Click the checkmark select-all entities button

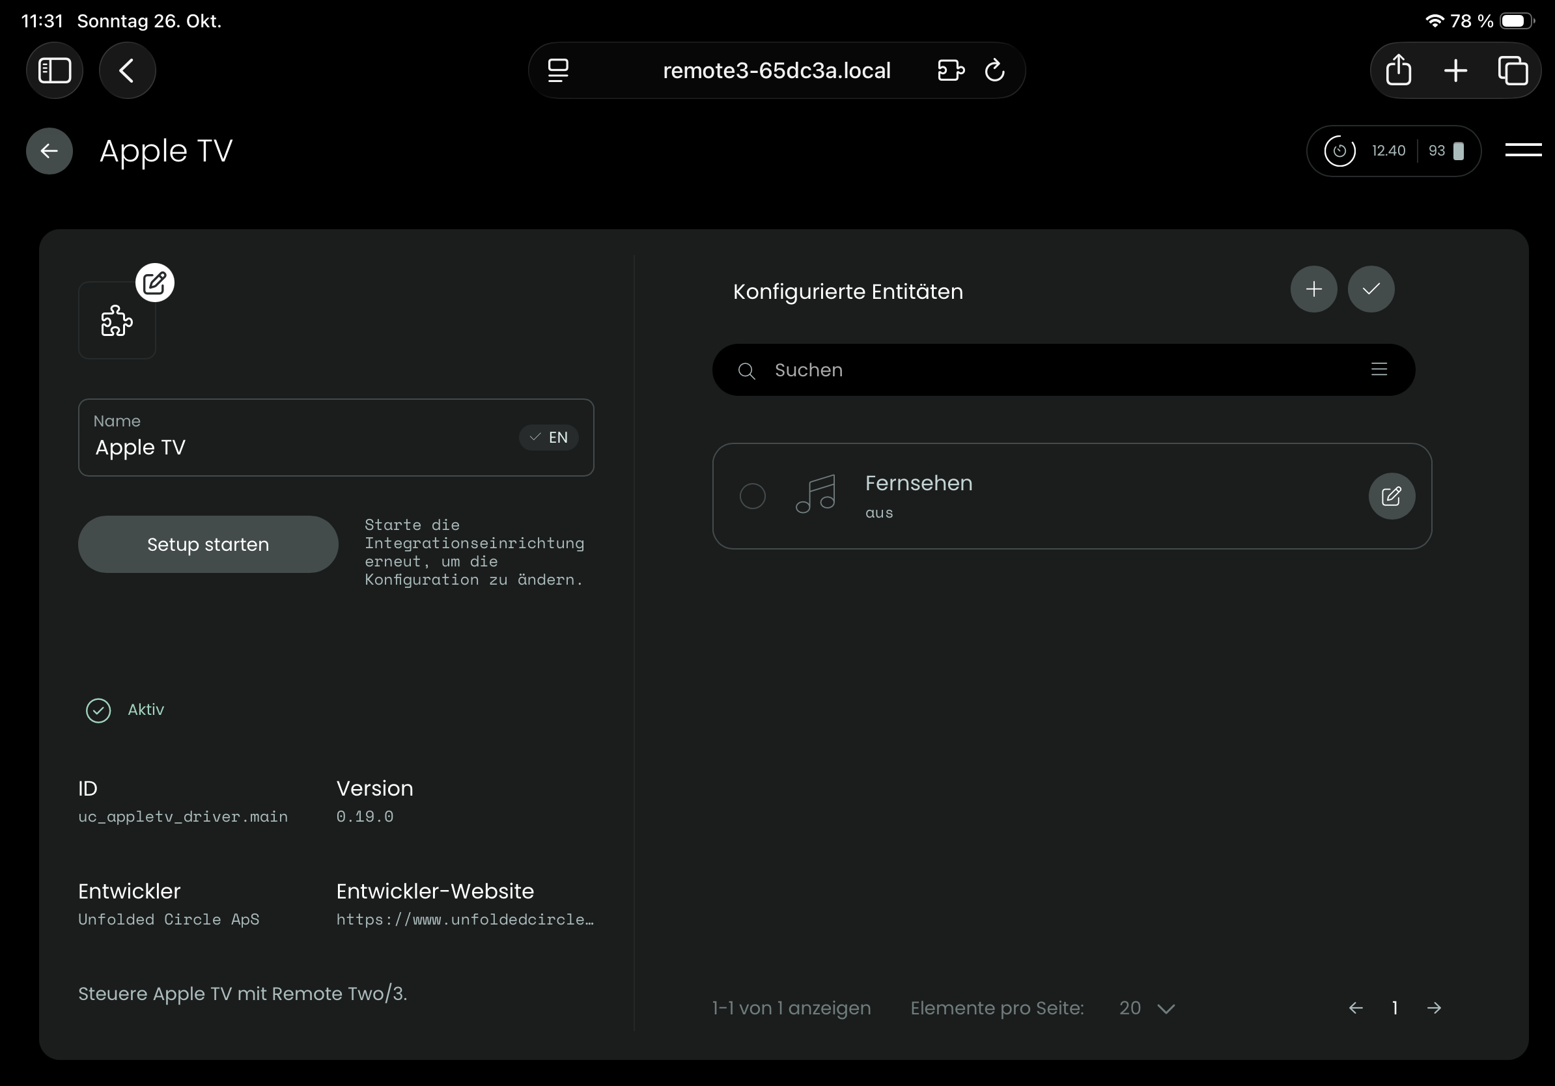coord(1371,290)
